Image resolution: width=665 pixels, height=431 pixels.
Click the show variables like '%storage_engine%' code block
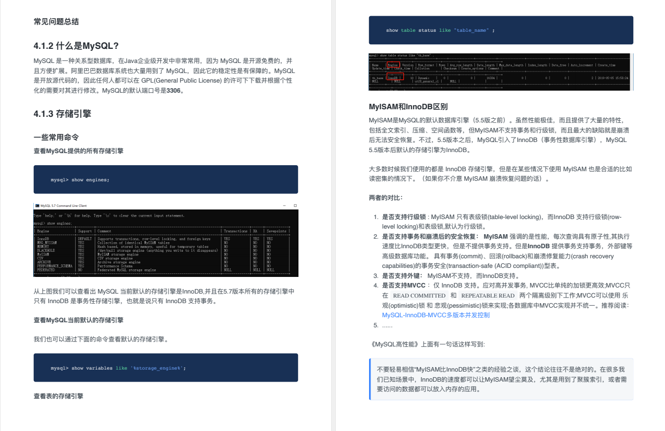pos(166,368)
